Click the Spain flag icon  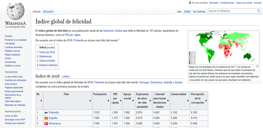46,118
